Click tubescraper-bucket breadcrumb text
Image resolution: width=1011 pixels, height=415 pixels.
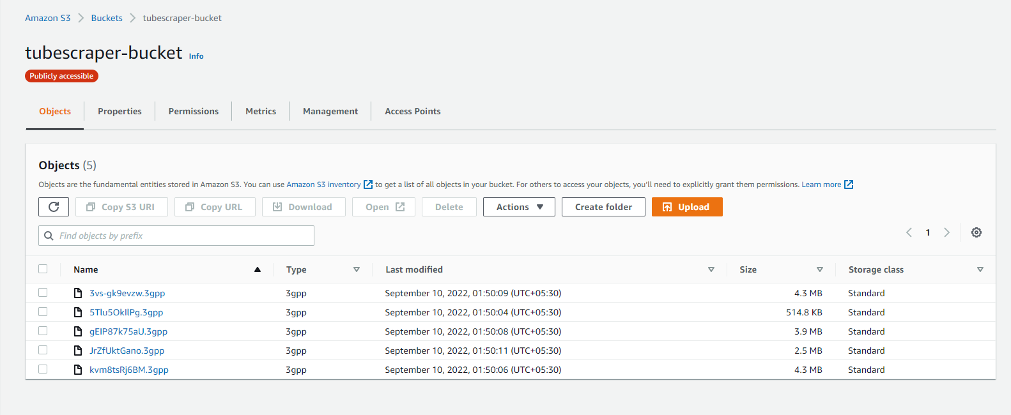point(182,18)
